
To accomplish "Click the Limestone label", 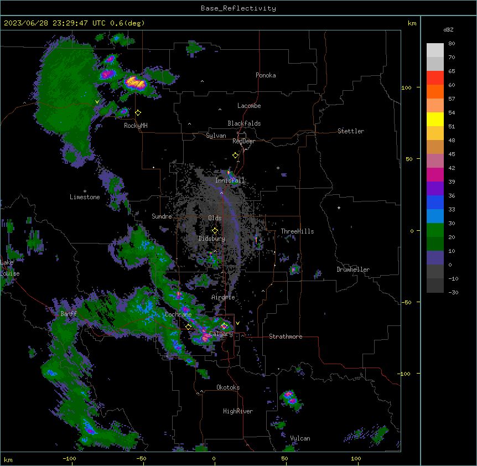I will click(x=85, y=197).
